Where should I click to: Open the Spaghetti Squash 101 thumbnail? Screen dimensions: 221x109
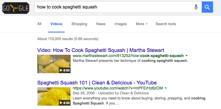54,96
